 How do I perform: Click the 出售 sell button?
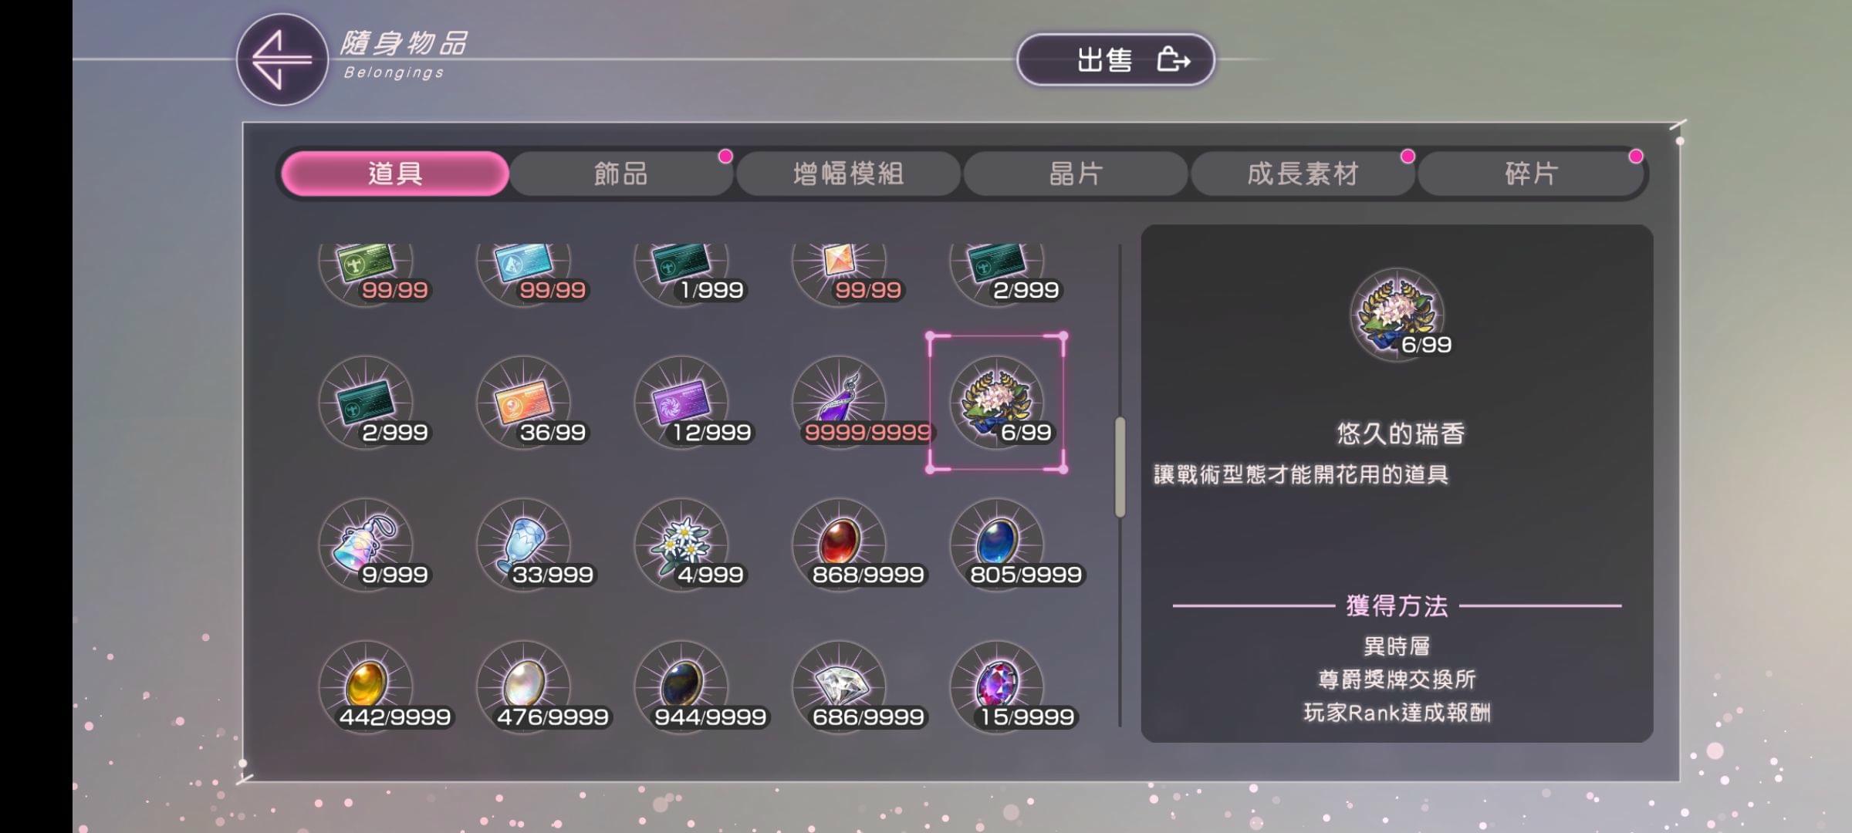pos(1116,59)
